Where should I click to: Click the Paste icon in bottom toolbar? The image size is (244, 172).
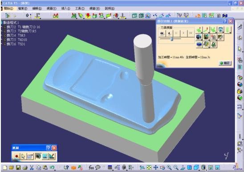pyautogui.click(x=45, y=168)
